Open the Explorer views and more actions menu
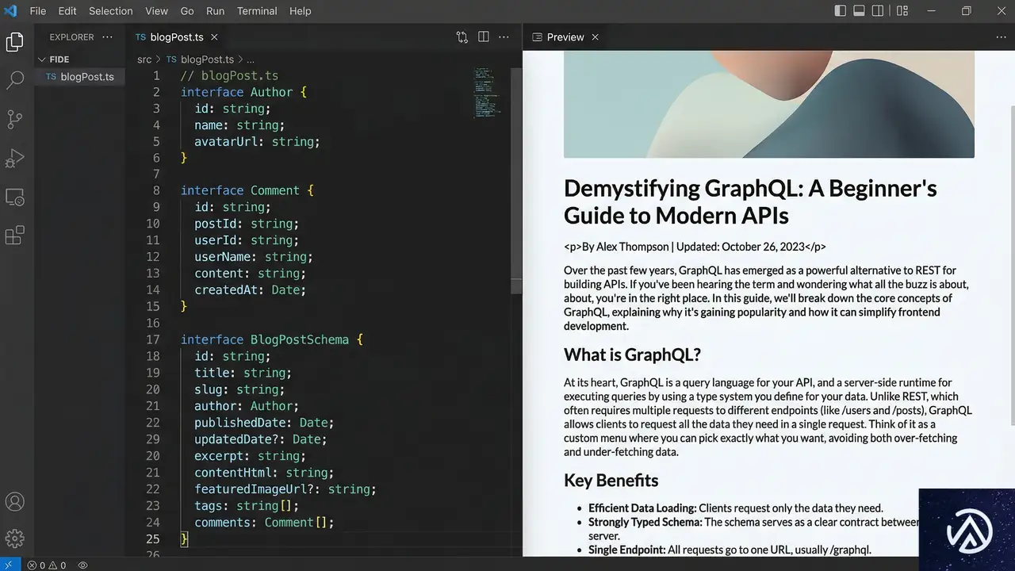This screenshot has height=571, width=1015. click(108, 37)
